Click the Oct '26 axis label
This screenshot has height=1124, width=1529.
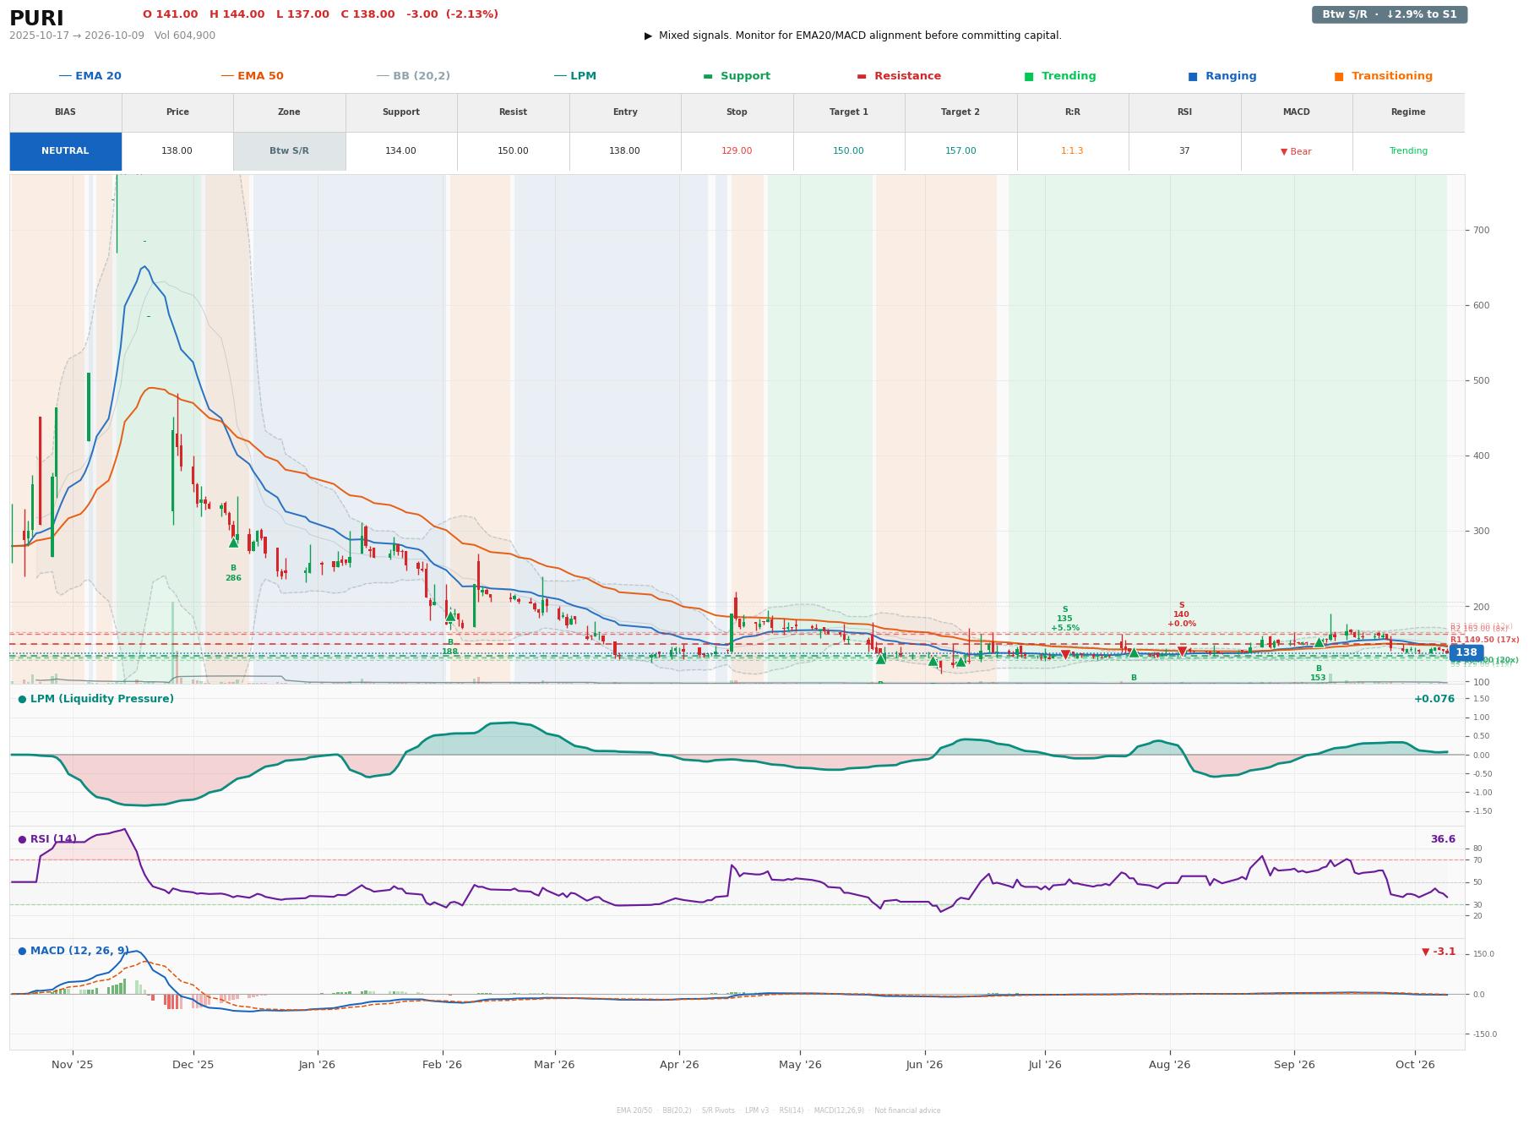(x=1415, y=1064)
